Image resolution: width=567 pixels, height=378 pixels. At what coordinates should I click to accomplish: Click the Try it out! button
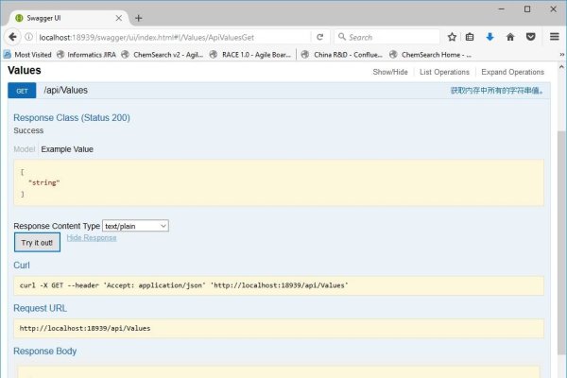click(37, 242)
